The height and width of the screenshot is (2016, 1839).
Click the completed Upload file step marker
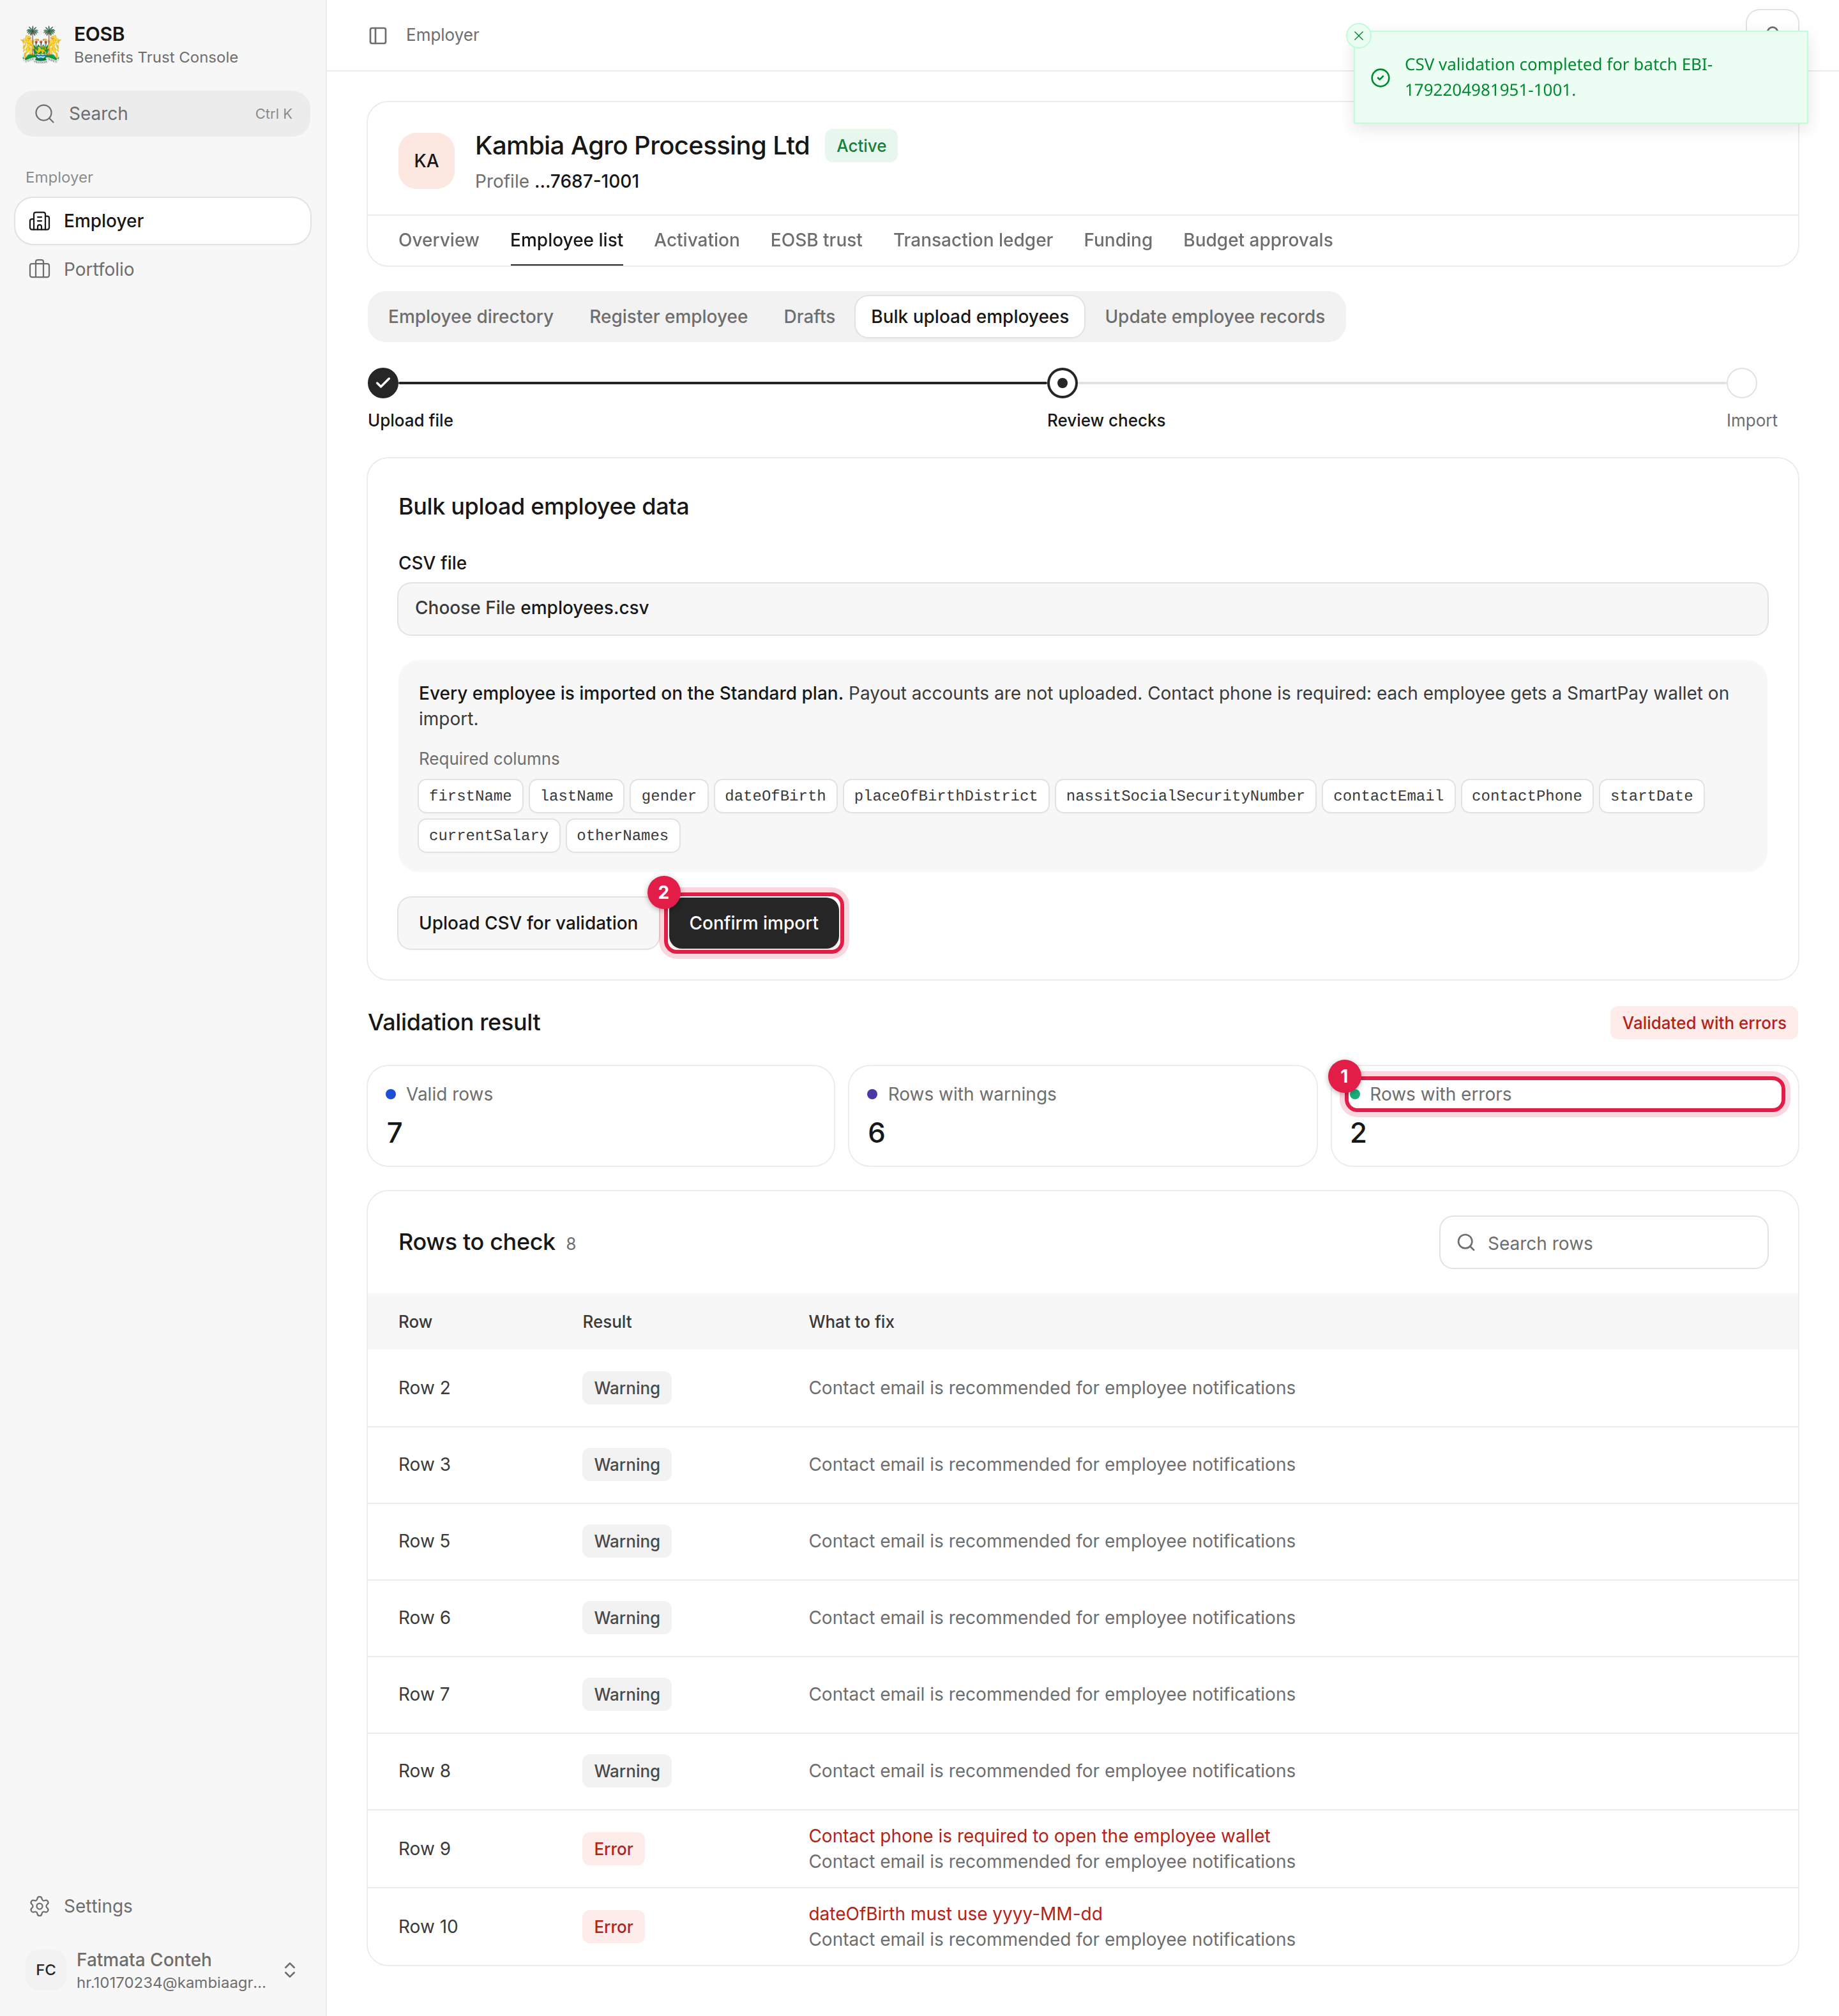click(383, 383)
